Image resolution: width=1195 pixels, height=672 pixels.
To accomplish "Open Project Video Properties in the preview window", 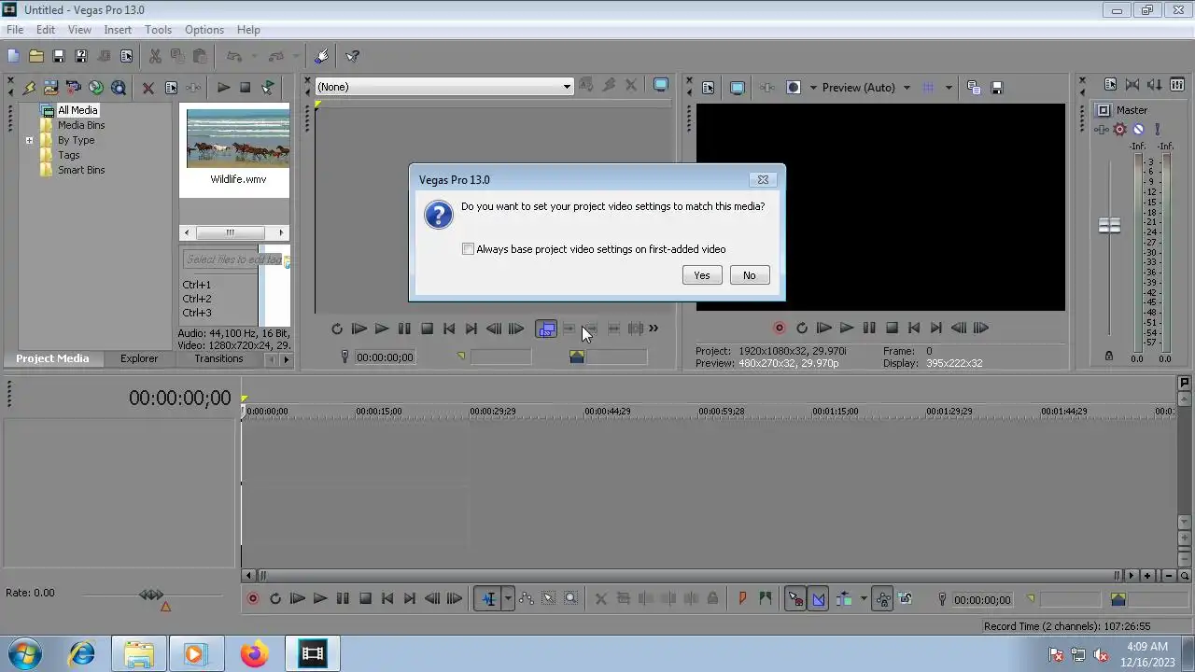I will click(x=708, y=88).
